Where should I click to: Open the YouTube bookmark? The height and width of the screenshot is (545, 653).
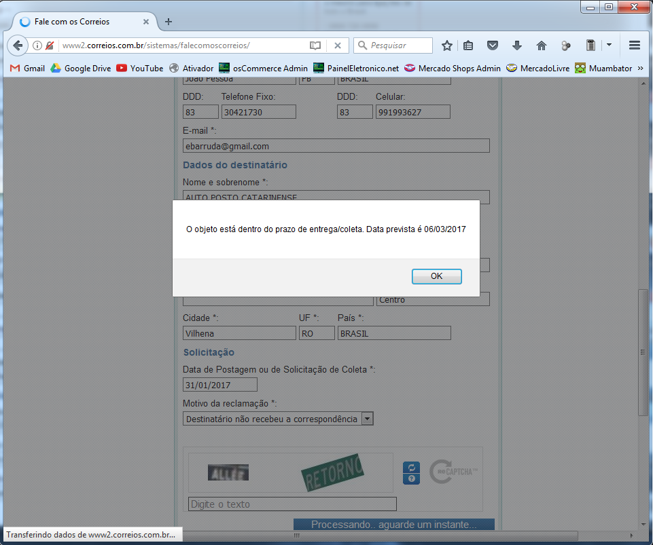tap(139, 69)
